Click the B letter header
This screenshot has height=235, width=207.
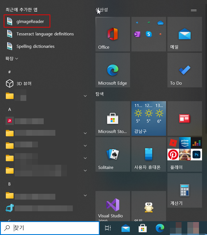click(x=9, y=184)
